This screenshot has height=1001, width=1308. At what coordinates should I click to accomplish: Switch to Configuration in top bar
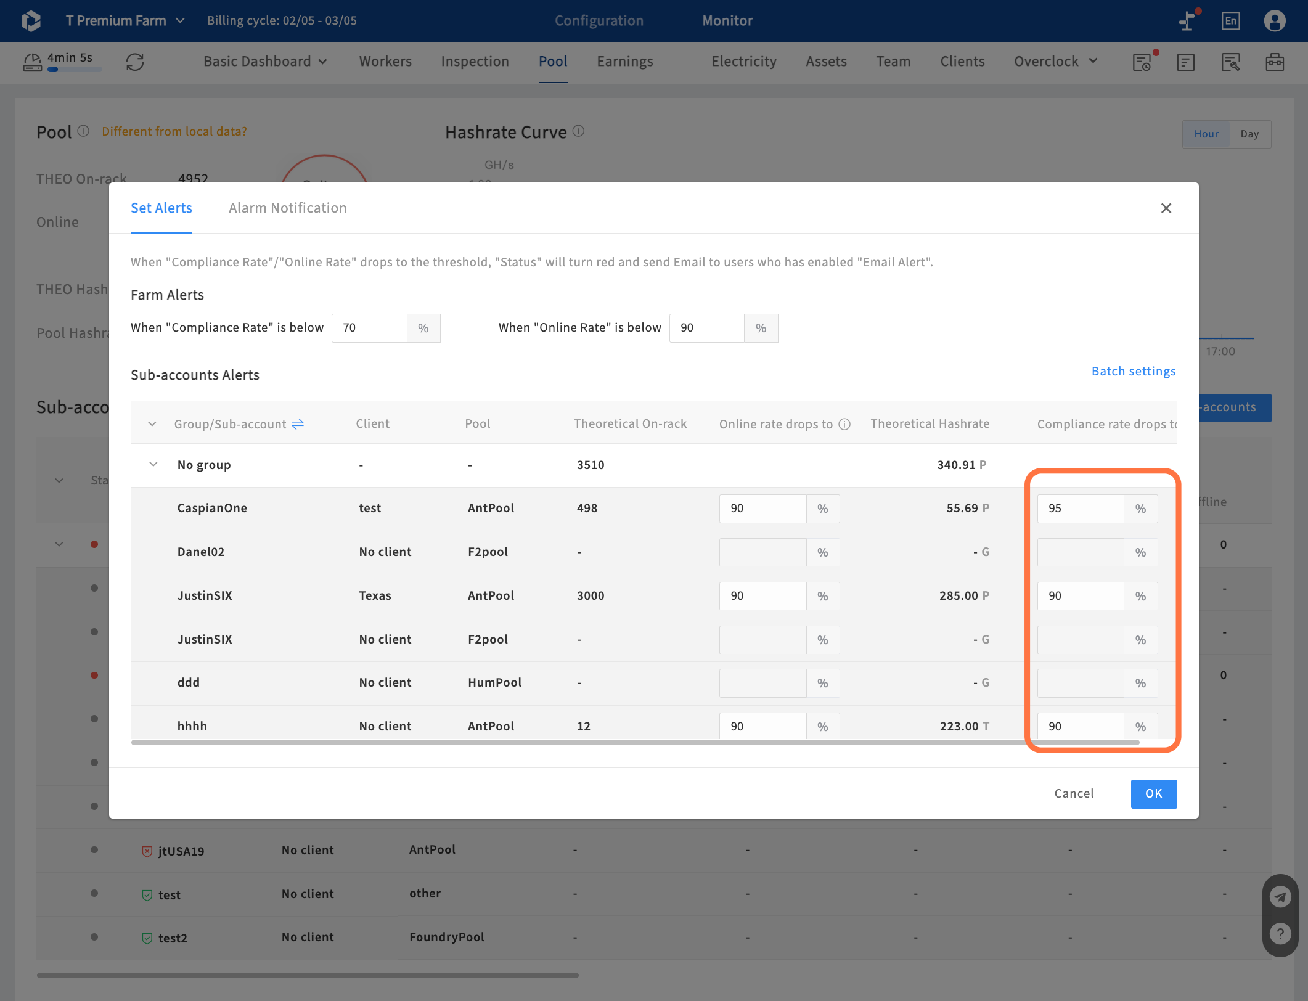599,21
